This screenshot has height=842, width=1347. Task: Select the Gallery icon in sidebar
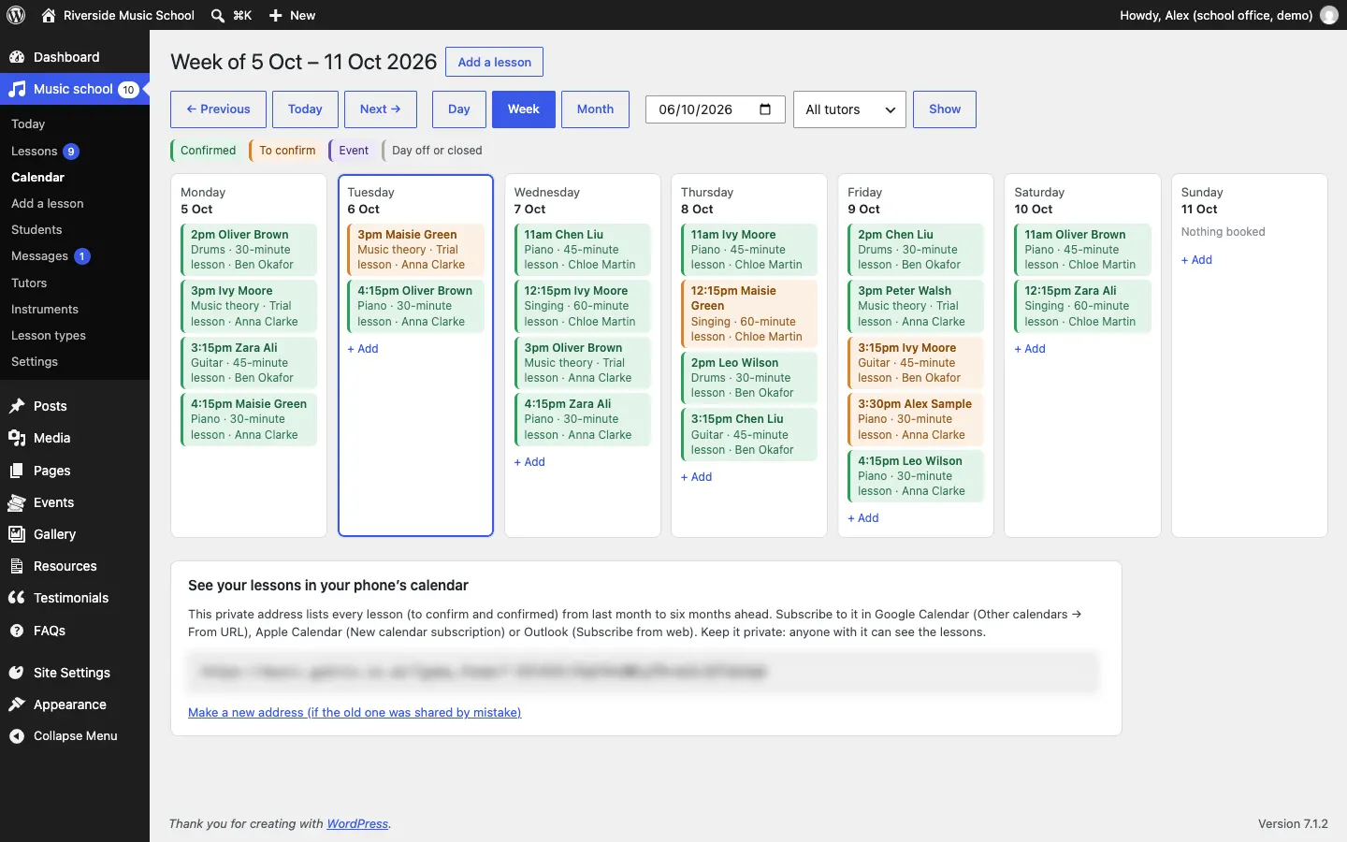tap(17, 534)
